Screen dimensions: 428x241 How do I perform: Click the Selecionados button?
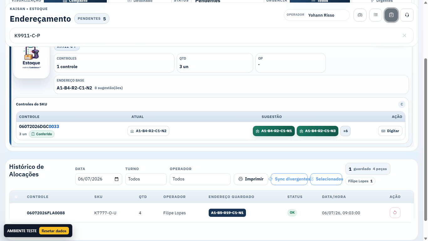(x=326, y=179)
